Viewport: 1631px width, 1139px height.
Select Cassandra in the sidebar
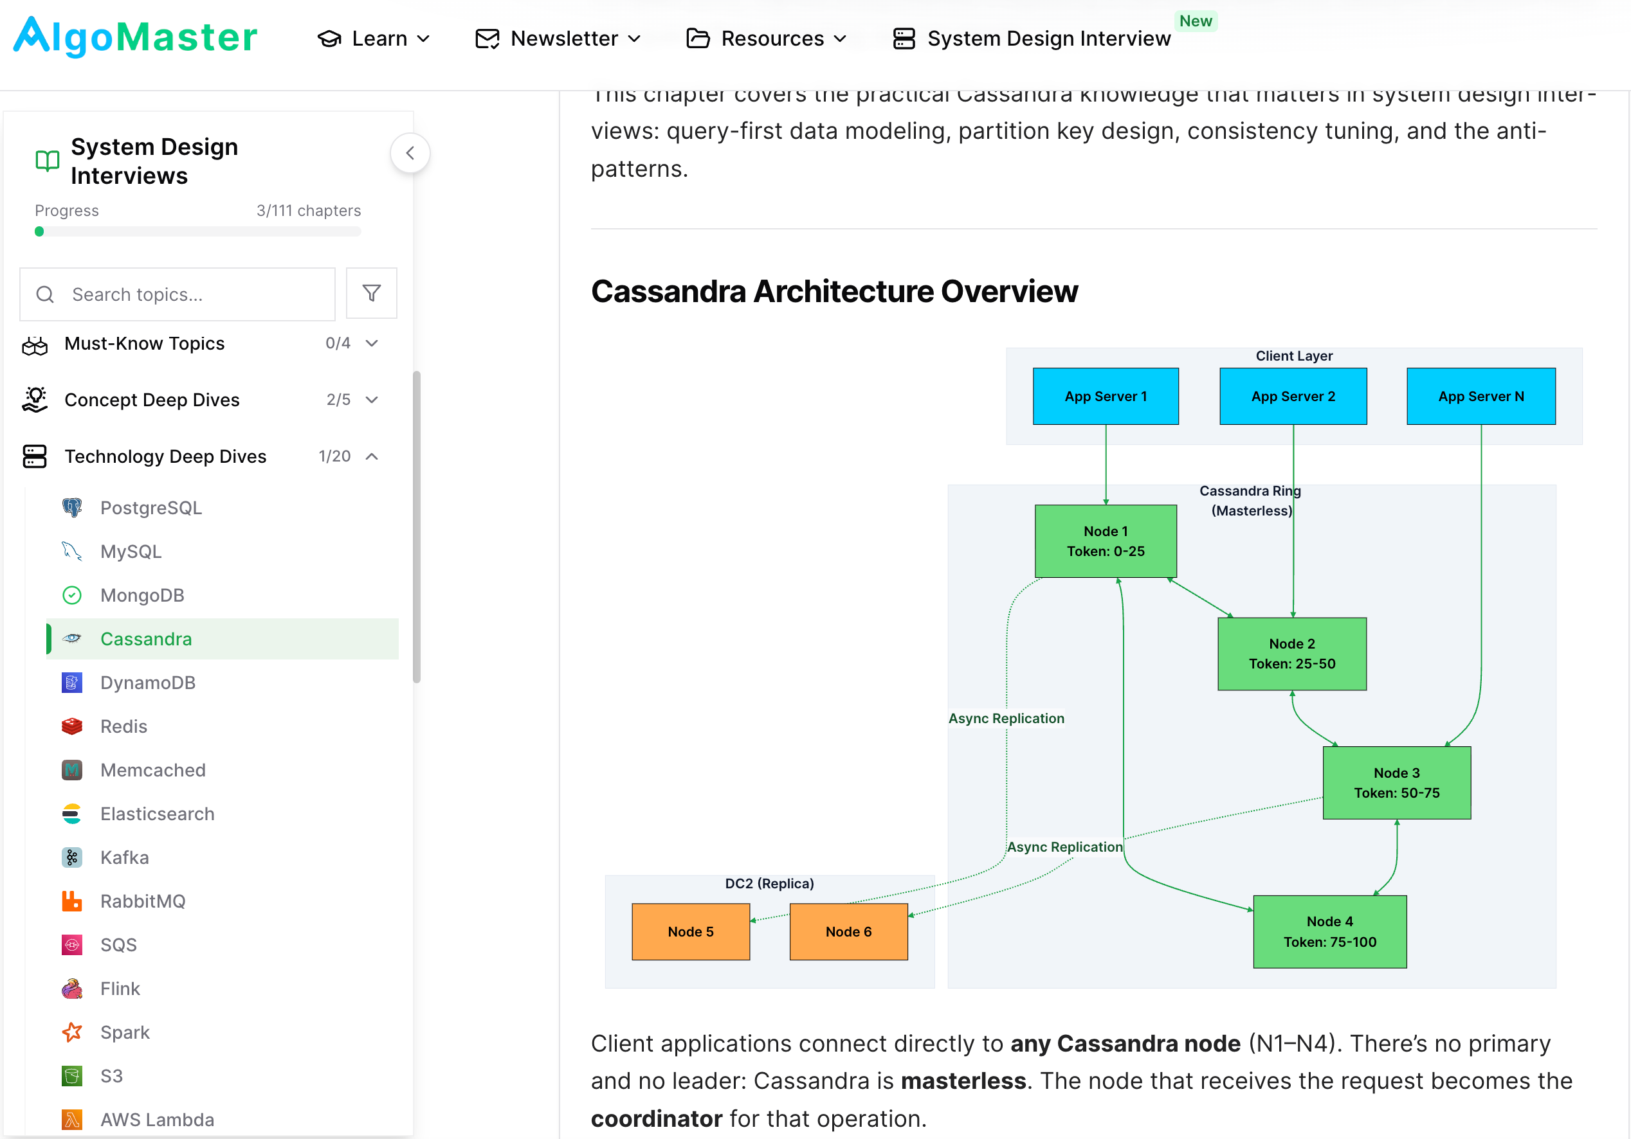[147, 638]
